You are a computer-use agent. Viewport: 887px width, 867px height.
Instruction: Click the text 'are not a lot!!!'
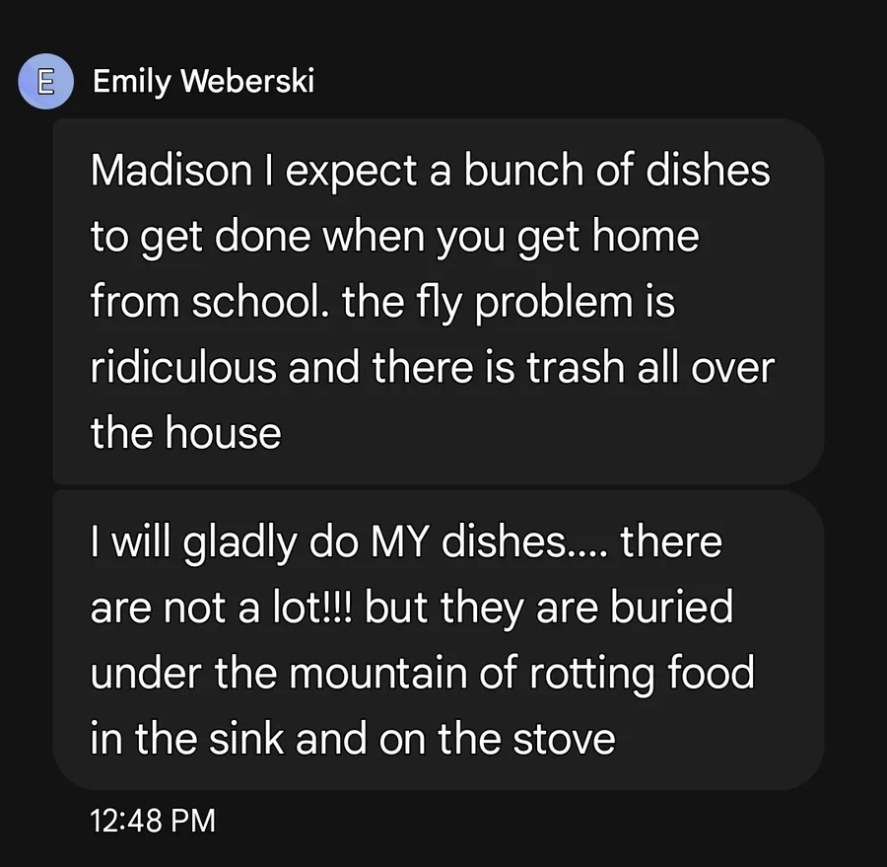tap(223, 608)
